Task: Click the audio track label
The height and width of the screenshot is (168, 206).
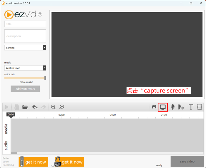Action: [x=6, y=146]
